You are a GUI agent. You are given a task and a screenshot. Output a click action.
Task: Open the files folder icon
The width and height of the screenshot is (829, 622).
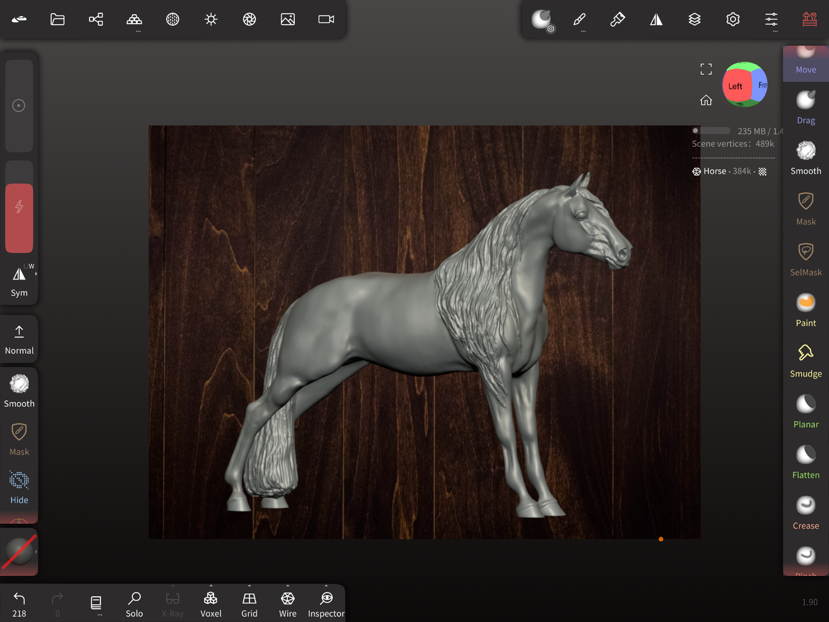click(x=57, y=20)
